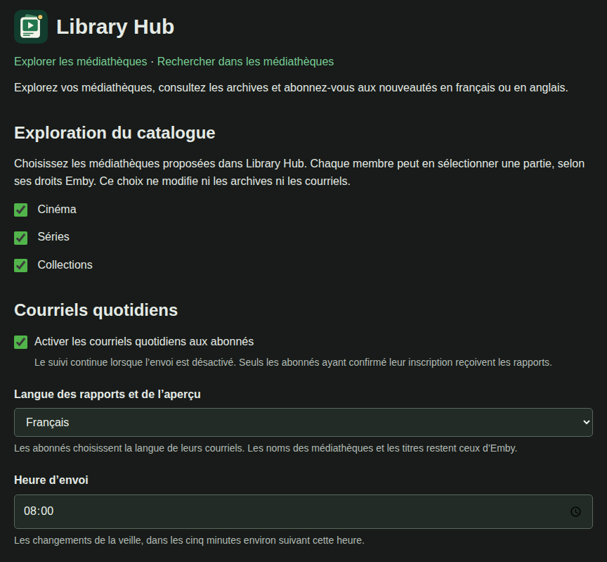Screen dimensions: 607x562
Task: Select the Séries label text
Action: (53, 237)
